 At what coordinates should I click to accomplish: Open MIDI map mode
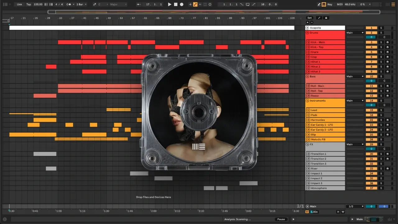pyautogui.click(x=340, y=4)
